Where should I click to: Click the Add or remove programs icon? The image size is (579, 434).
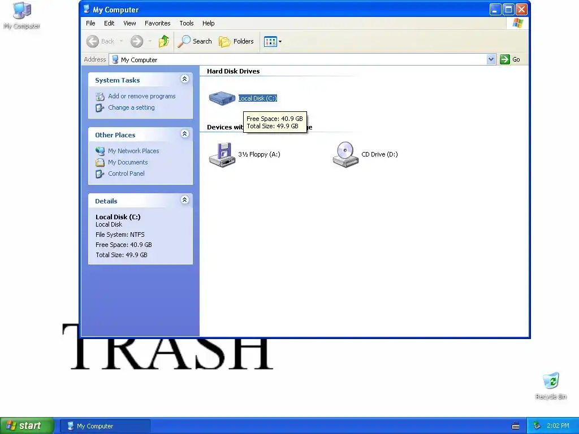(x=100, y=96)
